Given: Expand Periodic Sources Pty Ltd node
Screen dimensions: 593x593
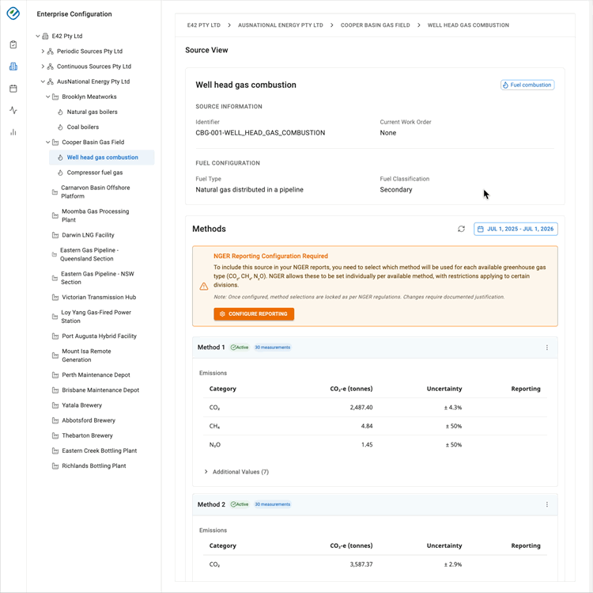Looking at the screenshot, I should click(43, 51).
